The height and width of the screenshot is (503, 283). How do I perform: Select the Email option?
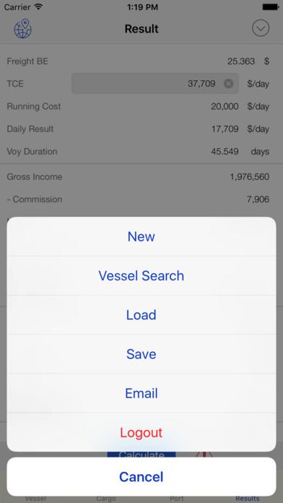click(x=141, y=393)
